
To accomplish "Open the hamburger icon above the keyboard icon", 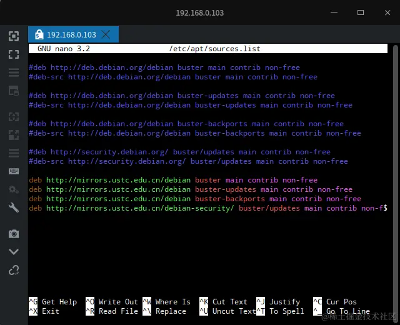I will [x=14, y=152].
